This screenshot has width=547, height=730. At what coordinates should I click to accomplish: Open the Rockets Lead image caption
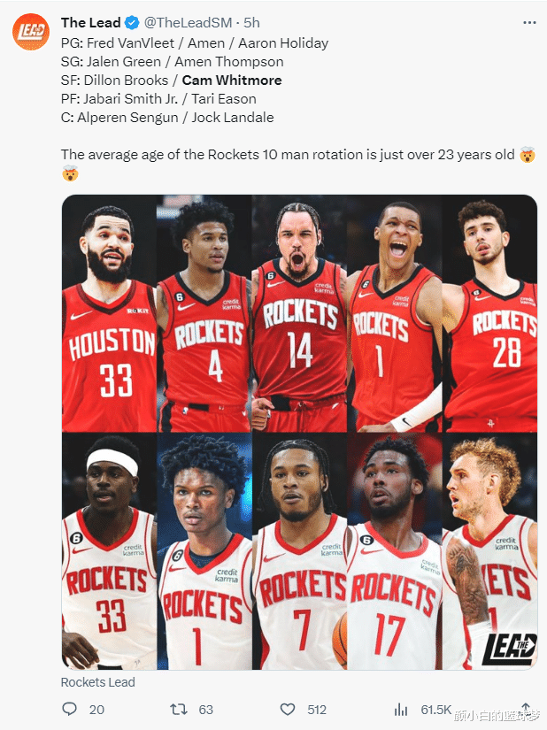pyautogui.click(x=97, y=682)
